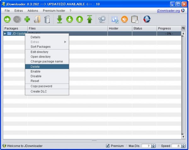The width and height of the screenshot is (189, 150).
Task: Choose Open directory menu entry
Action: pyautogui.click(x=47, y=57)
